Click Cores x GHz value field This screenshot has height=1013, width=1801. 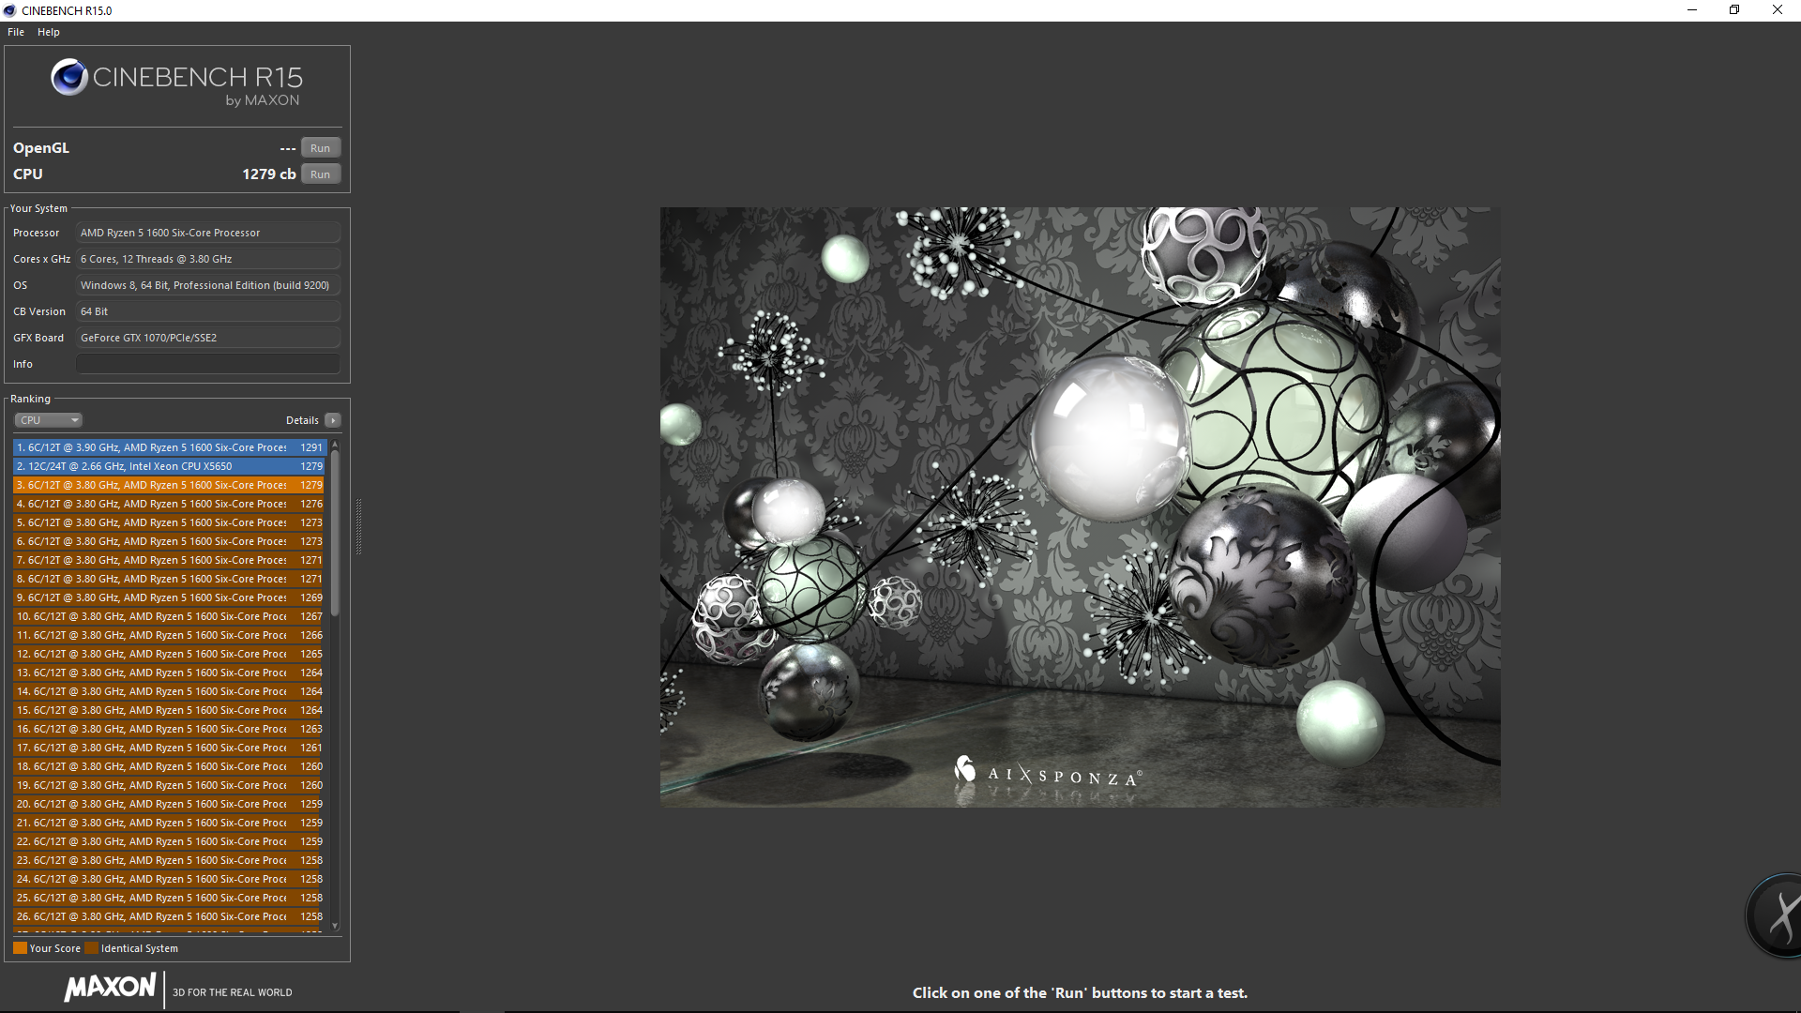(208, 259)
